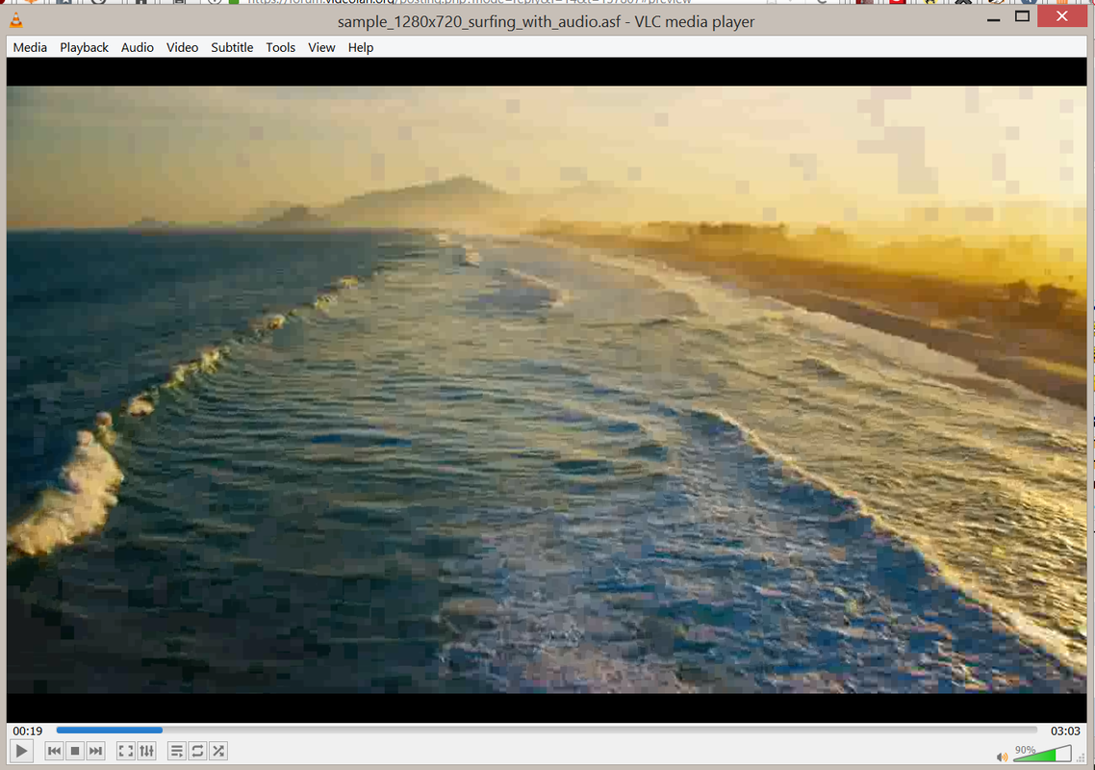
Task: Toggle remaining time display 03:03
Action: tap(1065, 731)
